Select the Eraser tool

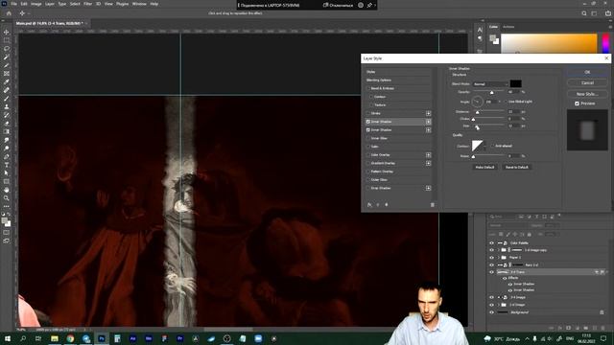[7, 124]
